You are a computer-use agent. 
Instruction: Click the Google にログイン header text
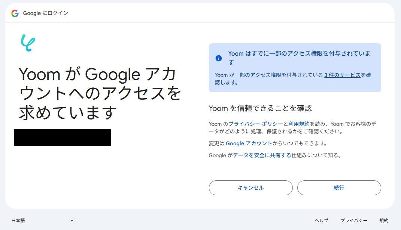[x=46, y=13]
